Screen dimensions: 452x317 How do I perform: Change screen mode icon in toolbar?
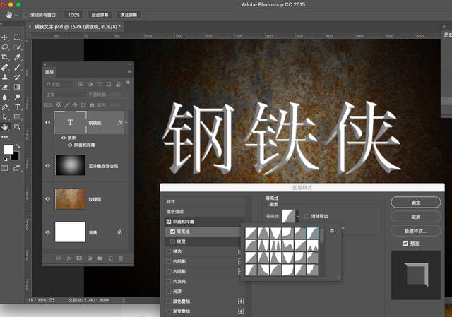point(17,168)
